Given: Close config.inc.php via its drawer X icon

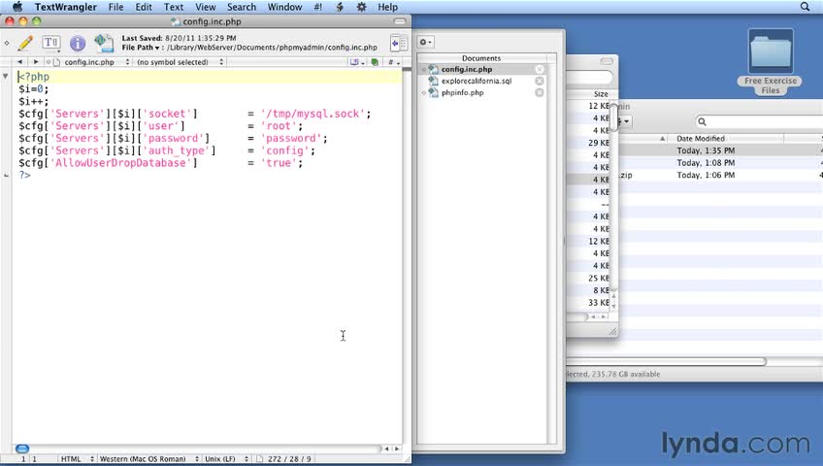Looking at the screenshot, I should click(539, 69).
